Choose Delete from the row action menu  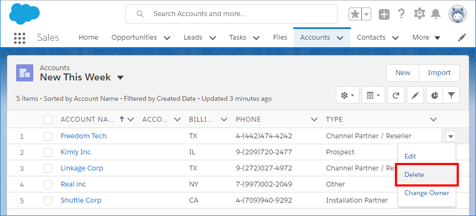tap(414, 175)
